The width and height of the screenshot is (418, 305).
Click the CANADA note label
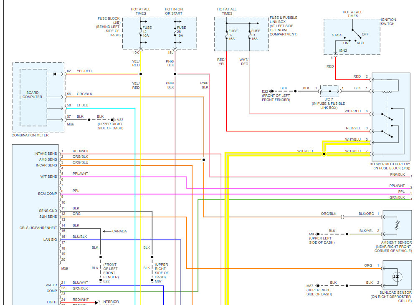(119, 231)
